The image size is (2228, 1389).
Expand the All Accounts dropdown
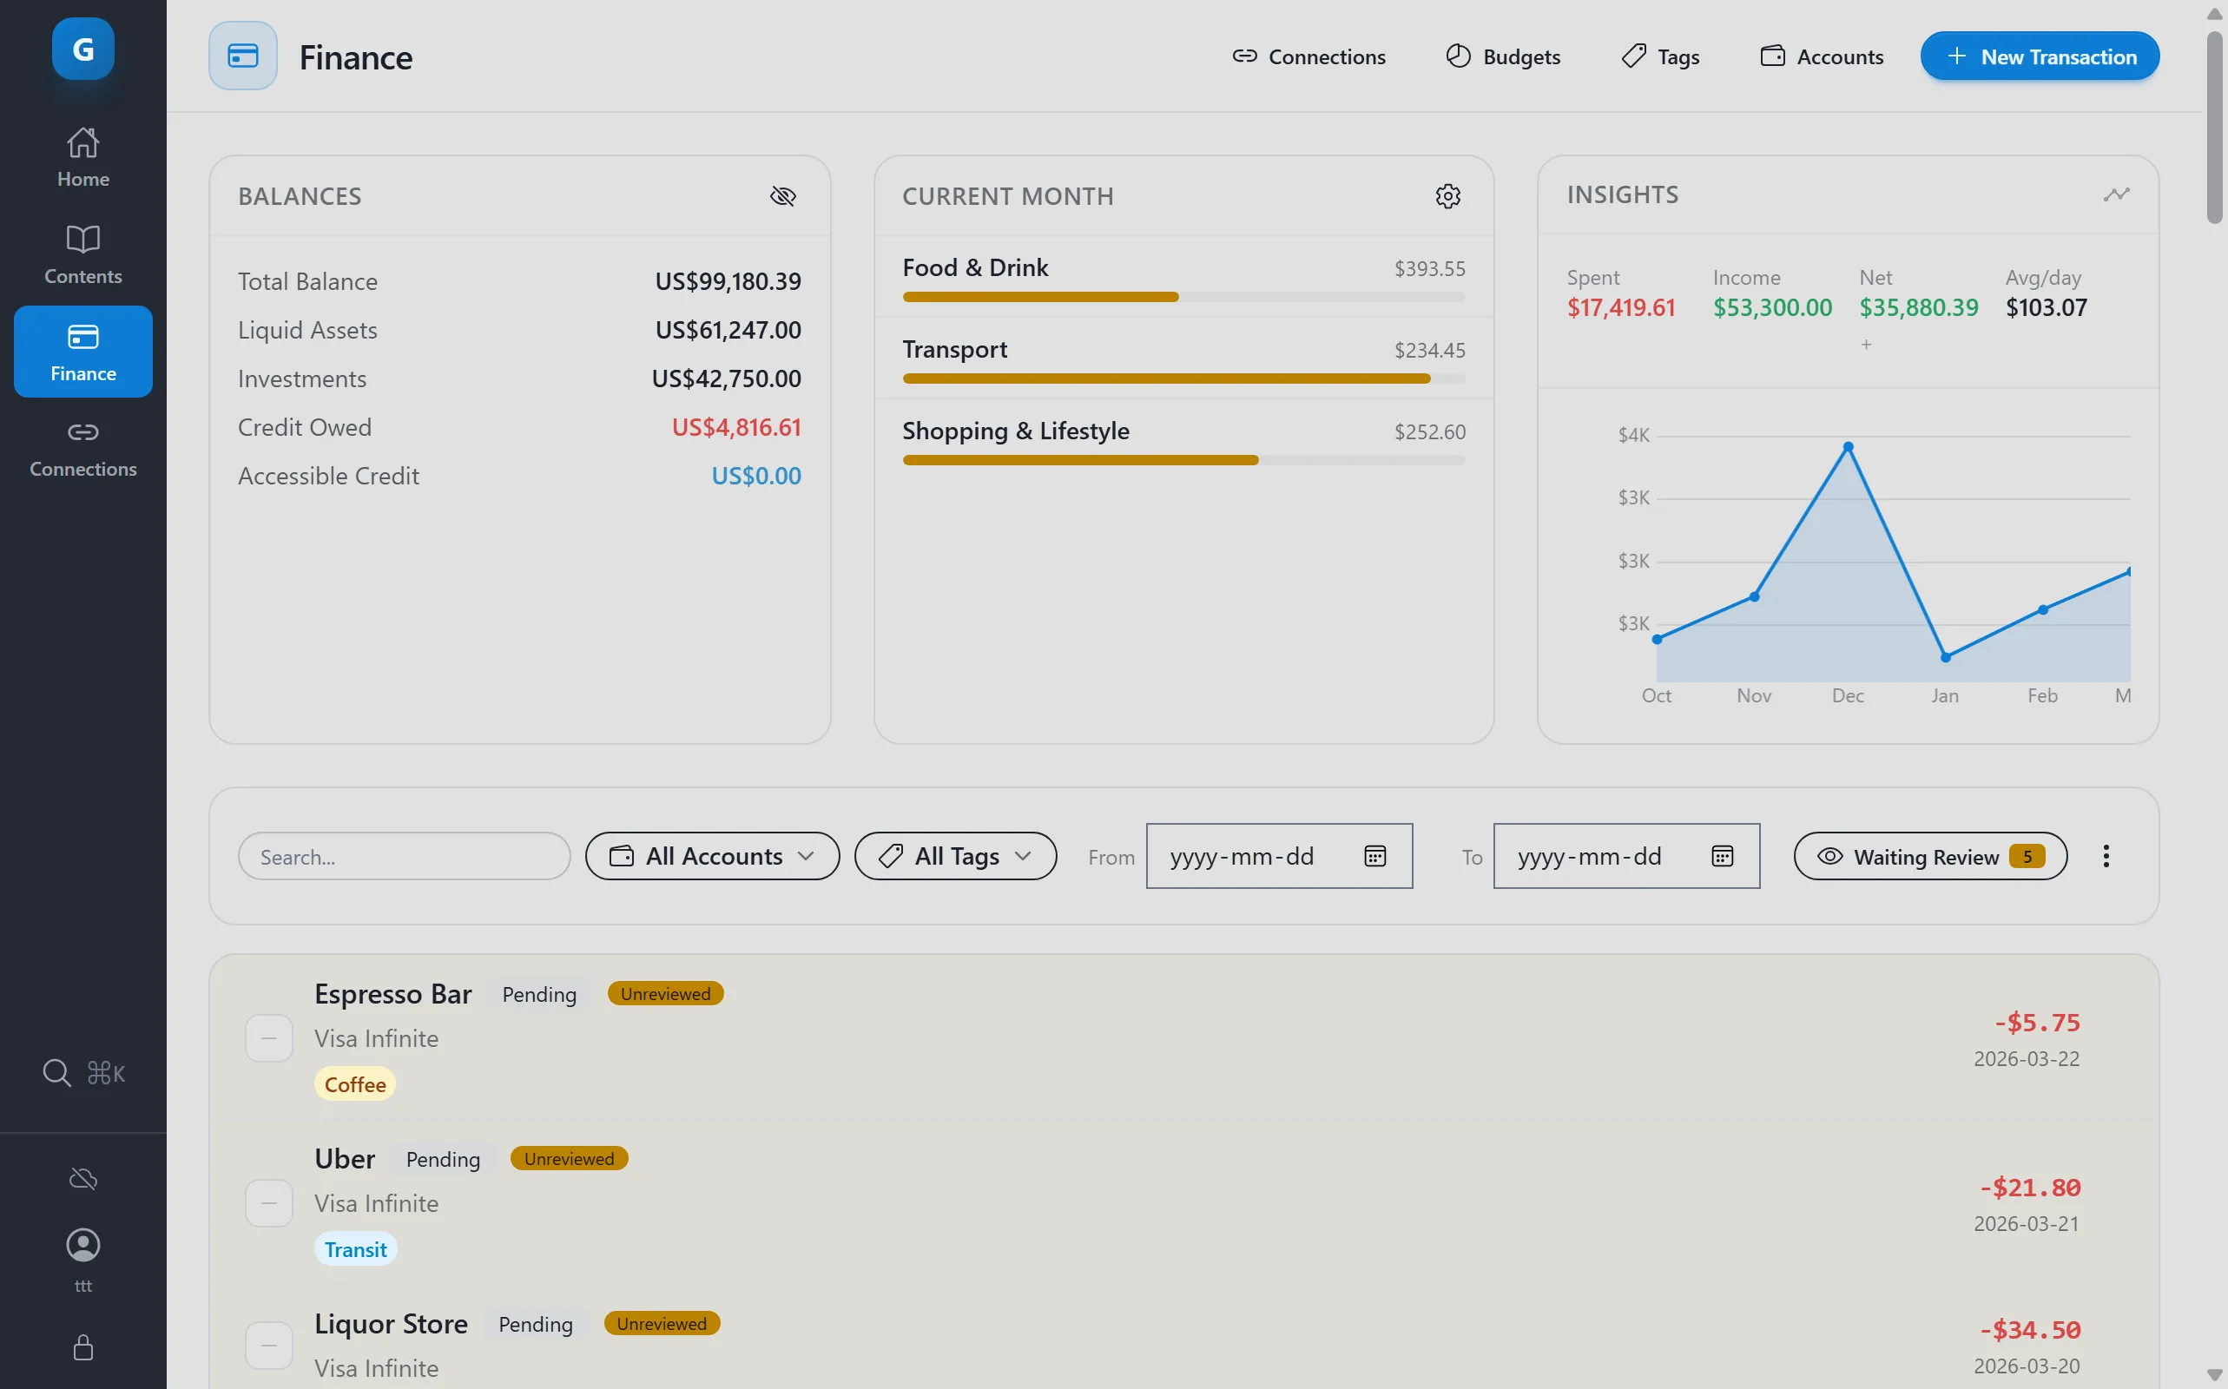[712, 855]
